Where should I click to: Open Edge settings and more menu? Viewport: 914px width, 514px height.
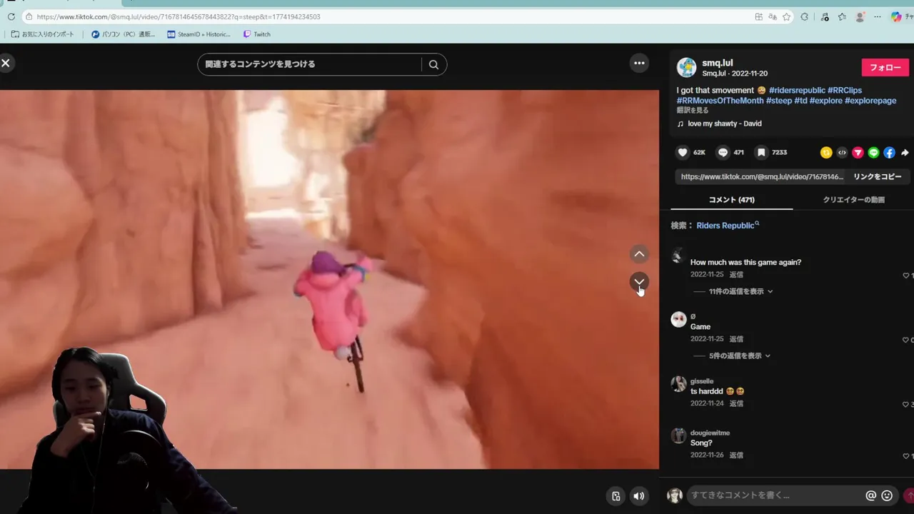tap(877, 16)
